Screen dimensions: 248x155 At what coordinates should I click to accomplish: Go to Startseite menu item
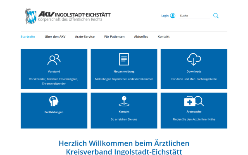click(28, 37)
